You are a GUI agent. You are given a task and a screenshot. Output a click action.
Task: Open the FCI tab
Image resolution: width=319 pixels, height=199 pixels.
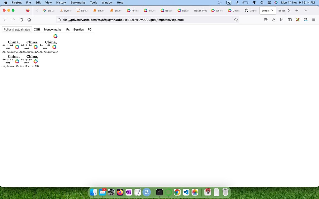click(x=90, y=30)
